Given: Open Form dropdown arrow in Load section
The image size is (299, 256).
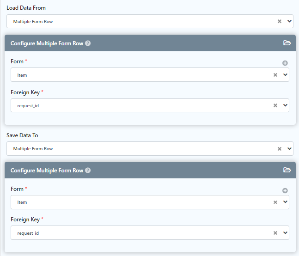Looking at the screenshot, I should (285, 75).
